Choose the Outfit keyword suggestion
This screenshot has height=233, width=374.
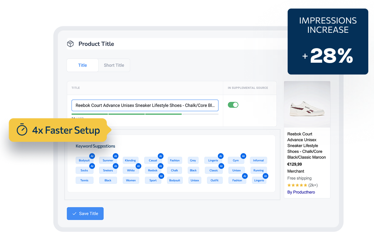click(x=215, y=180)
